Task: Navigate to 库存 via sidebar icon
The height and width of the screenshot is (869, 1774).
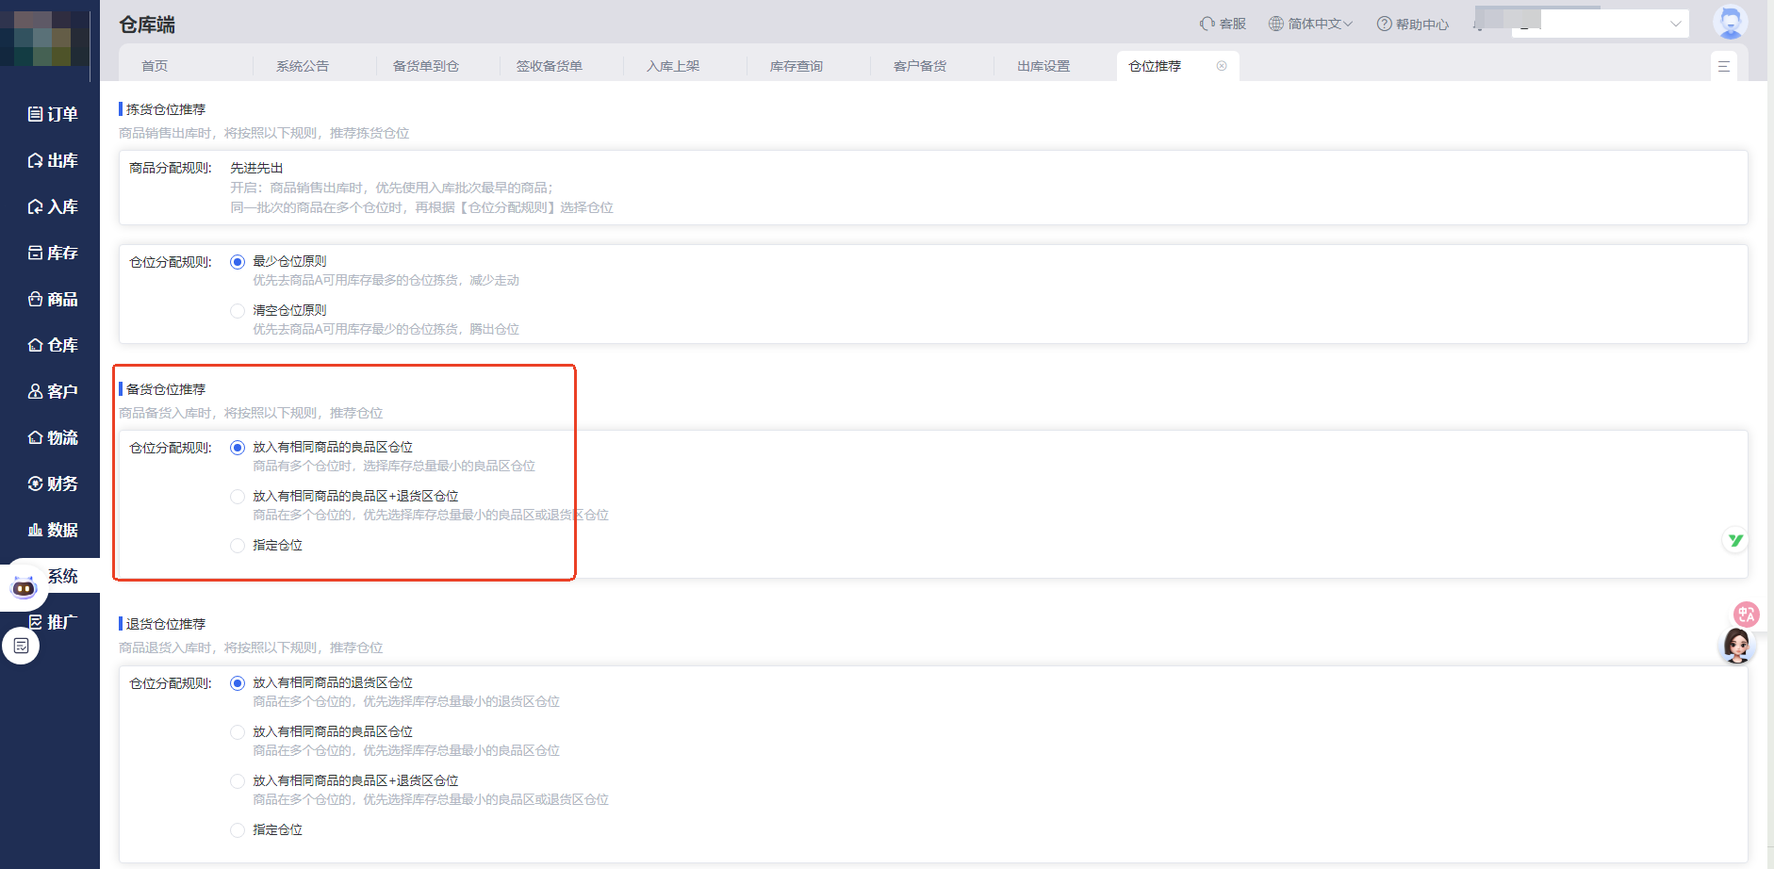Action: point(52,252)
